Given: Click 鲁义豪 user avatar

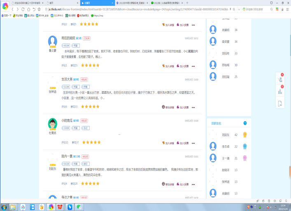Looking at the screenshot, I should [x=52, y=41].
